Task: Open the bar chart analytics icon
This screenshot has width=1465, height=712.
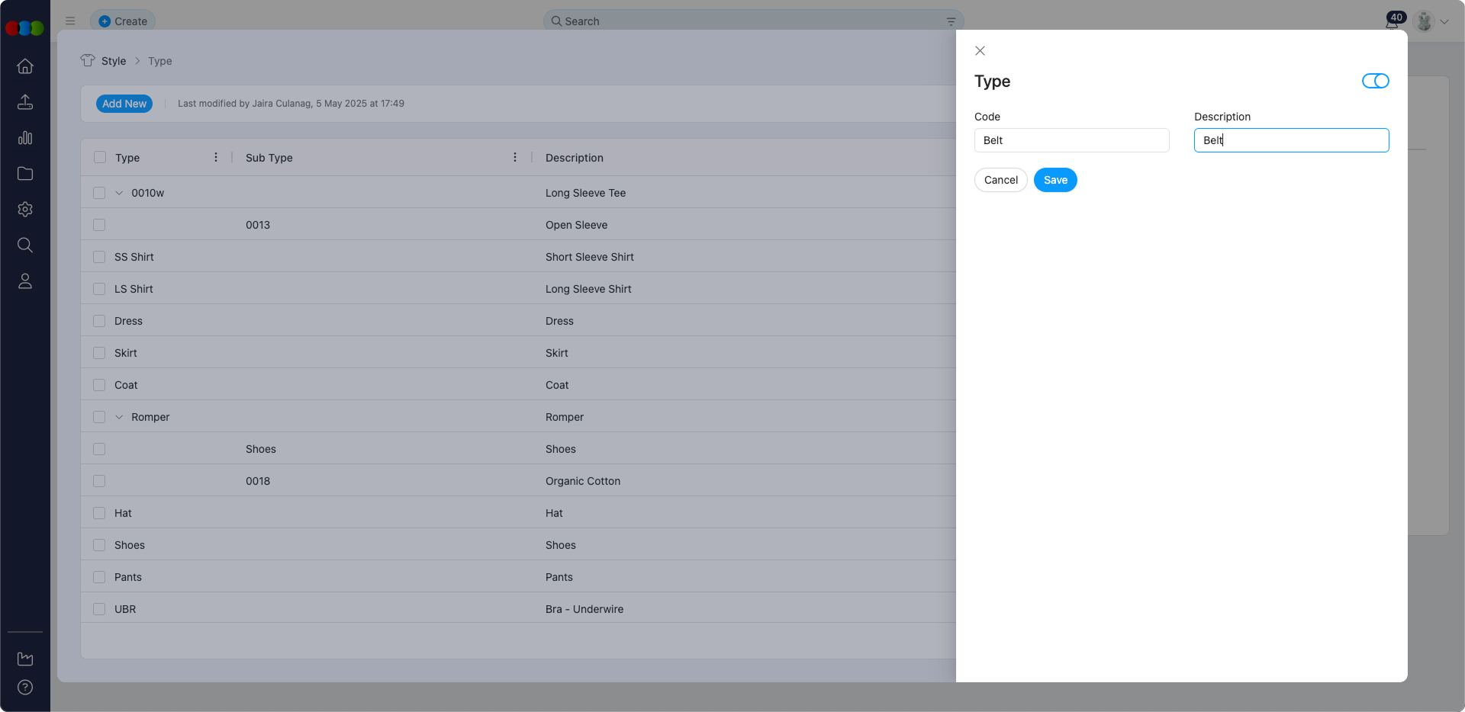Action: click(x=25, y=138)
